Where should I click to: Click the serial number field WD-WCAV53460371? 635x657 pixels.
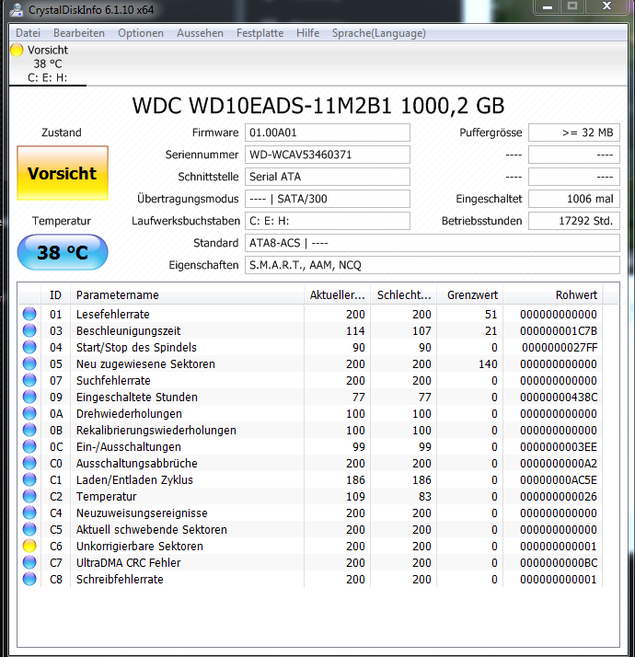pyautogui.click(x=328, y=155)
